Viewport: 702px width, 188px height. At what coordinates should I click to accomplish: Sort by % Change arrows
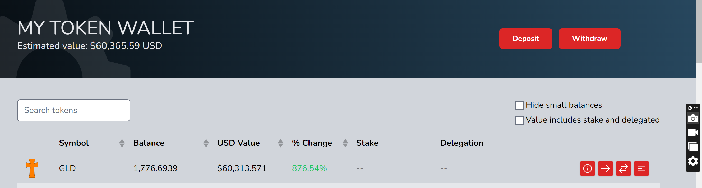[x=345, y=143]
